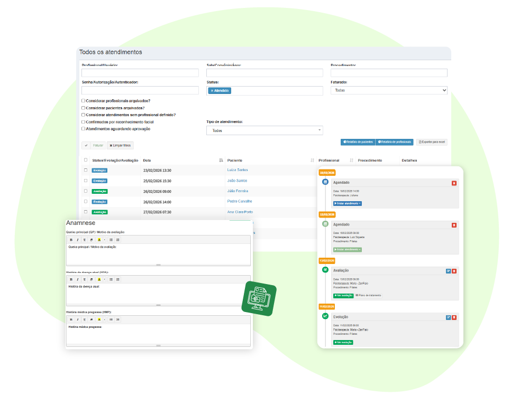Click Plano de tratamento button
Viewport: 529px width, 396px height.
368,296
